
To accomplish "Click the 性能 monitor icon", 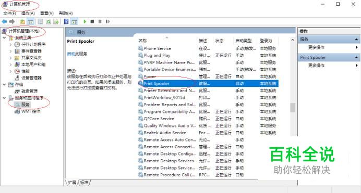I will tap(17, 71).
